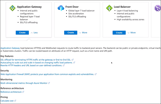
Task: Click 'Regional layer 7 load balancer' bullet
Action: [30, 18]
